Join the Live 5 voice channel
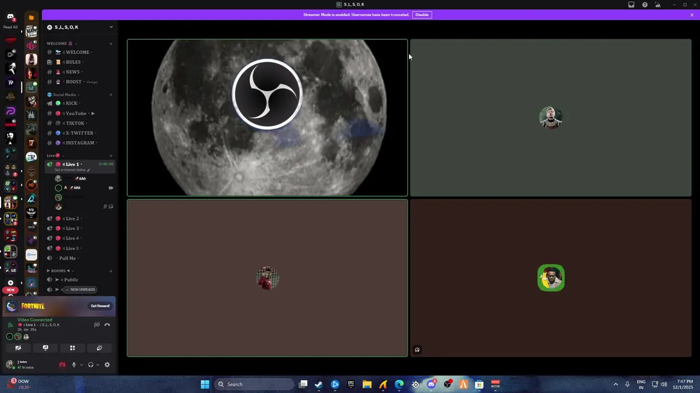This screenshot has height=393, width=700. click(x=80, y=248)
